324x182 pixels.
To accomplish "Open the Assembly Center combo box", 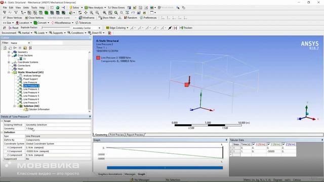I will pyautogui.click(x=86, y=28).
